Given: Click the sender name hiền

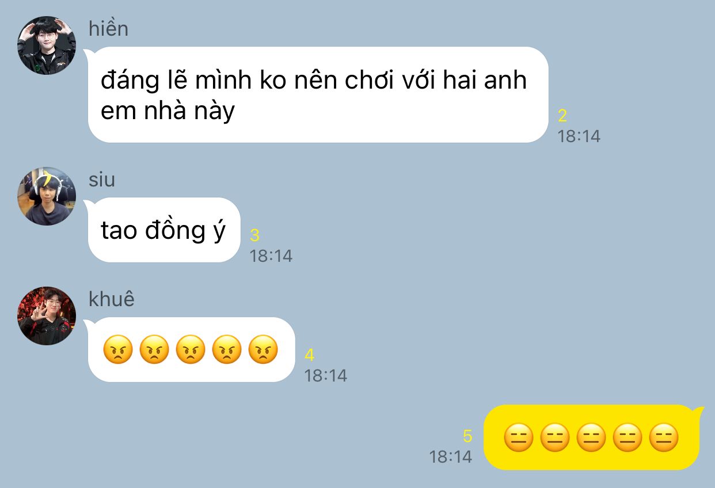Looking at the screenshot, I should coord(108,28).
